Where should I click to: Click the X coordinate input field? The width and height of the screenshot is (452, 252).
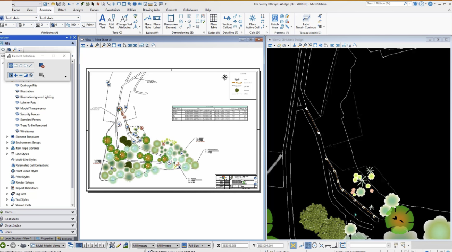[x=235, y=246]
